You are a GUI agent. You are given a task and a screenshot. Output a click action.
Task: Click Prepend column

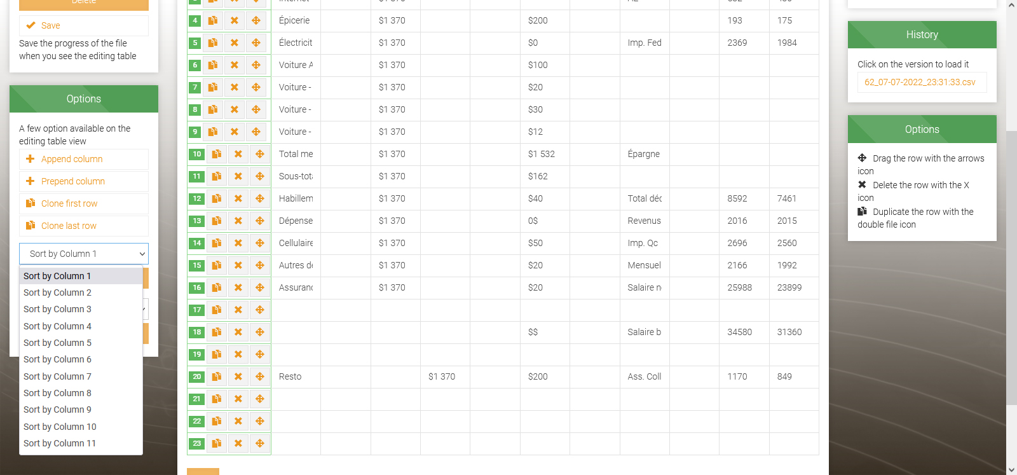tap(73, 181)
